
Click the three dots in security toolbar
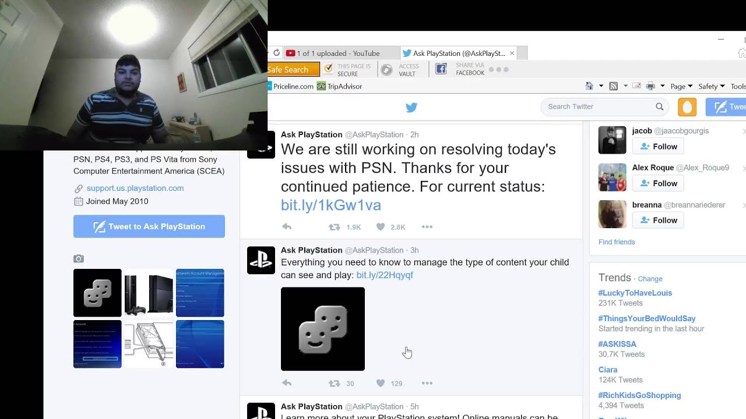(498, 69)
